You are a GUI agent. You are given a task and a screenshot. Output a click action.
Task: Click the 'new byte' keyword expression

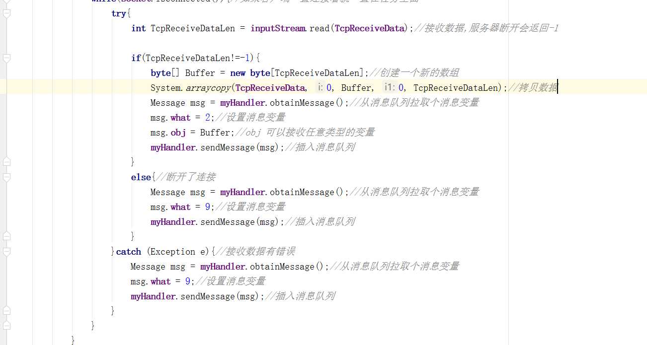[250, 73]
